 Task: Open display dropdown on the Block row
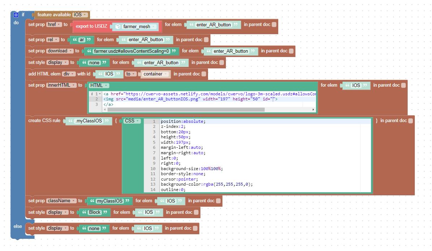tap(57, 212)
